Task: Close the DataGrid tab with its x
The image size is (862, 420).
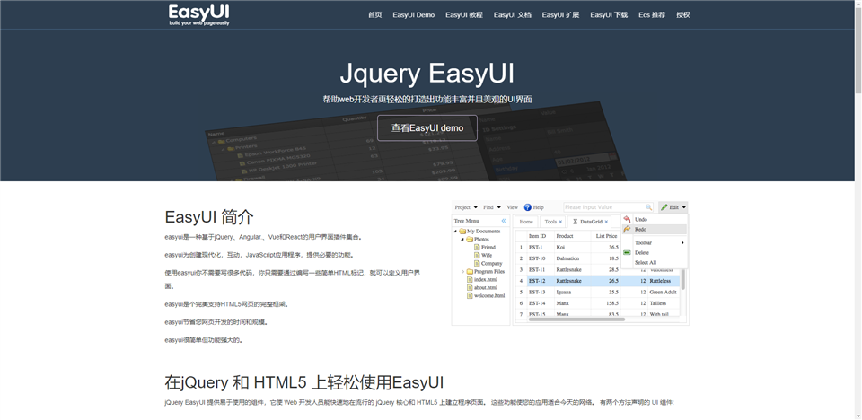Action: coord(606,222)
